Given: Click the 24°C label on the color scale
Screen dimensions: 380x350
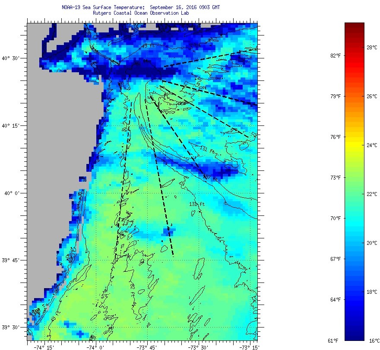Looking at the screenshot, I should tap(372, 145).
